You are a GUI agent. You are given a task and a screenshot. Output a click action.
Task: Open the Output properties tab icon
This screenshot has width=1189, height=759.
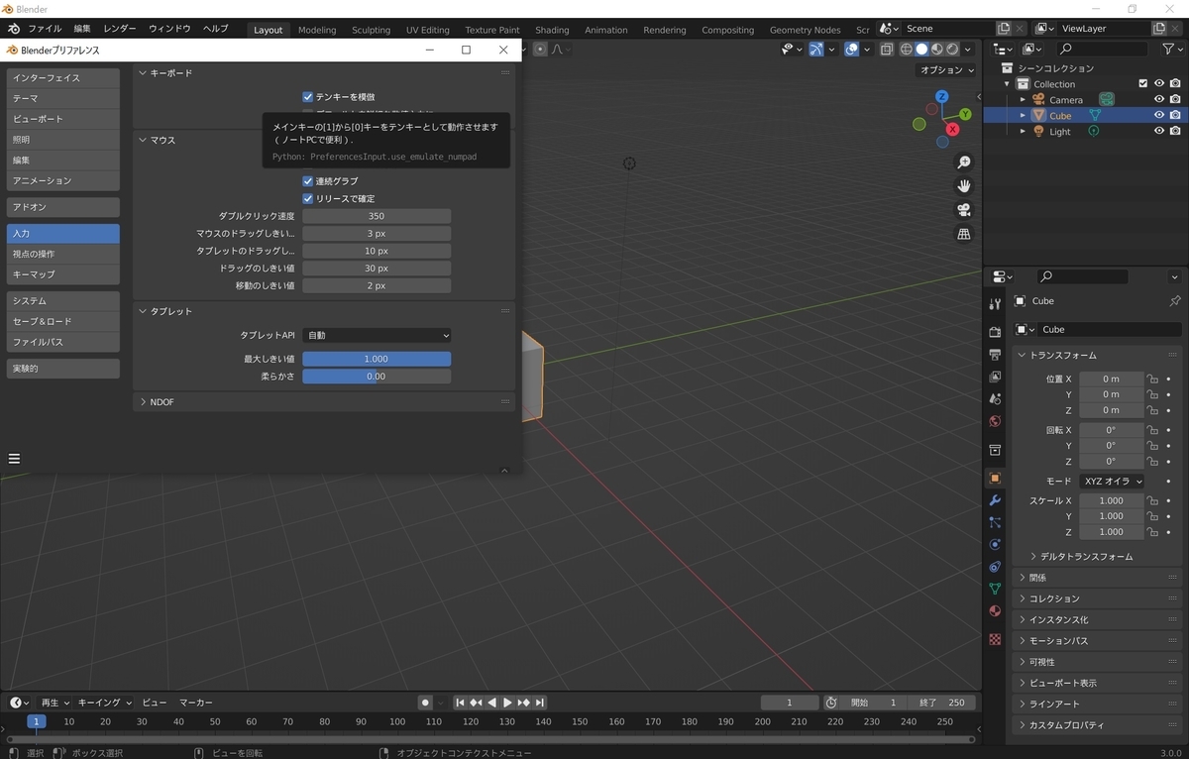coord(995,354)
